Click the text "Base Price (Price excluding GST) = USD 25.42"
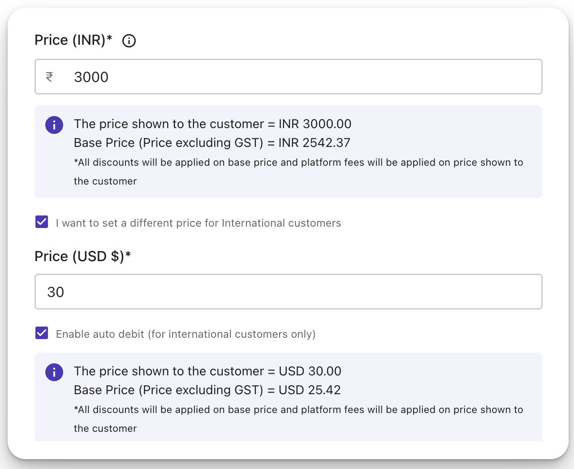Screen dimensions: 574x469 207,390
